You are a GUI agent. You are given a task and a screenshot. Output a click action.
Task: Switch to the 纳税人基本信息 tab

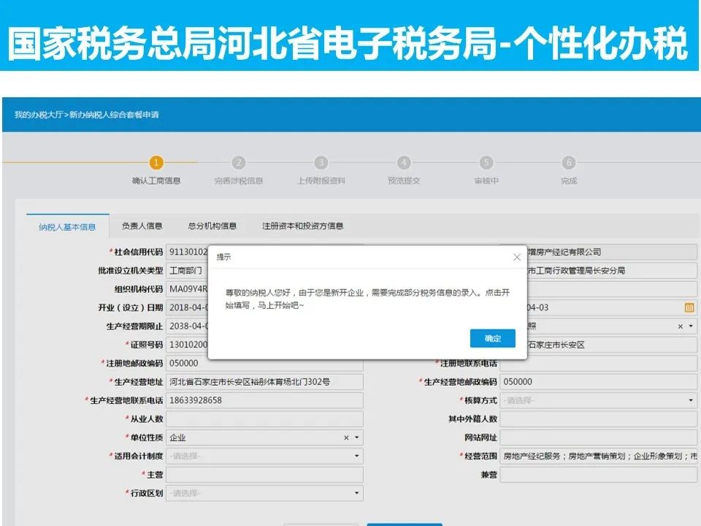[67, 226]
